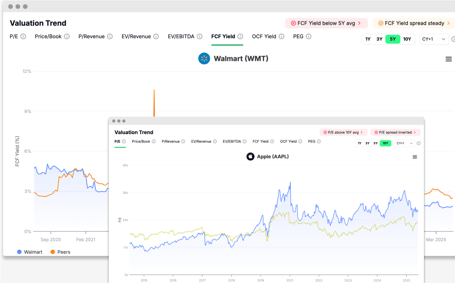
Task: Switch to PEG tab in Apple window
Action: click(x=312, y=141)
